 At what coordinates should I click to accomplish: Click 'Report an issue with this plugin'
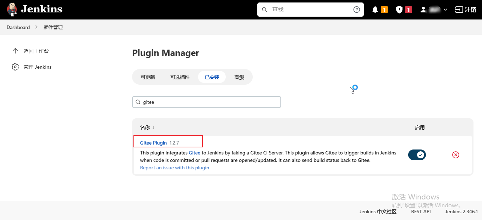click(x=174, y=168)
